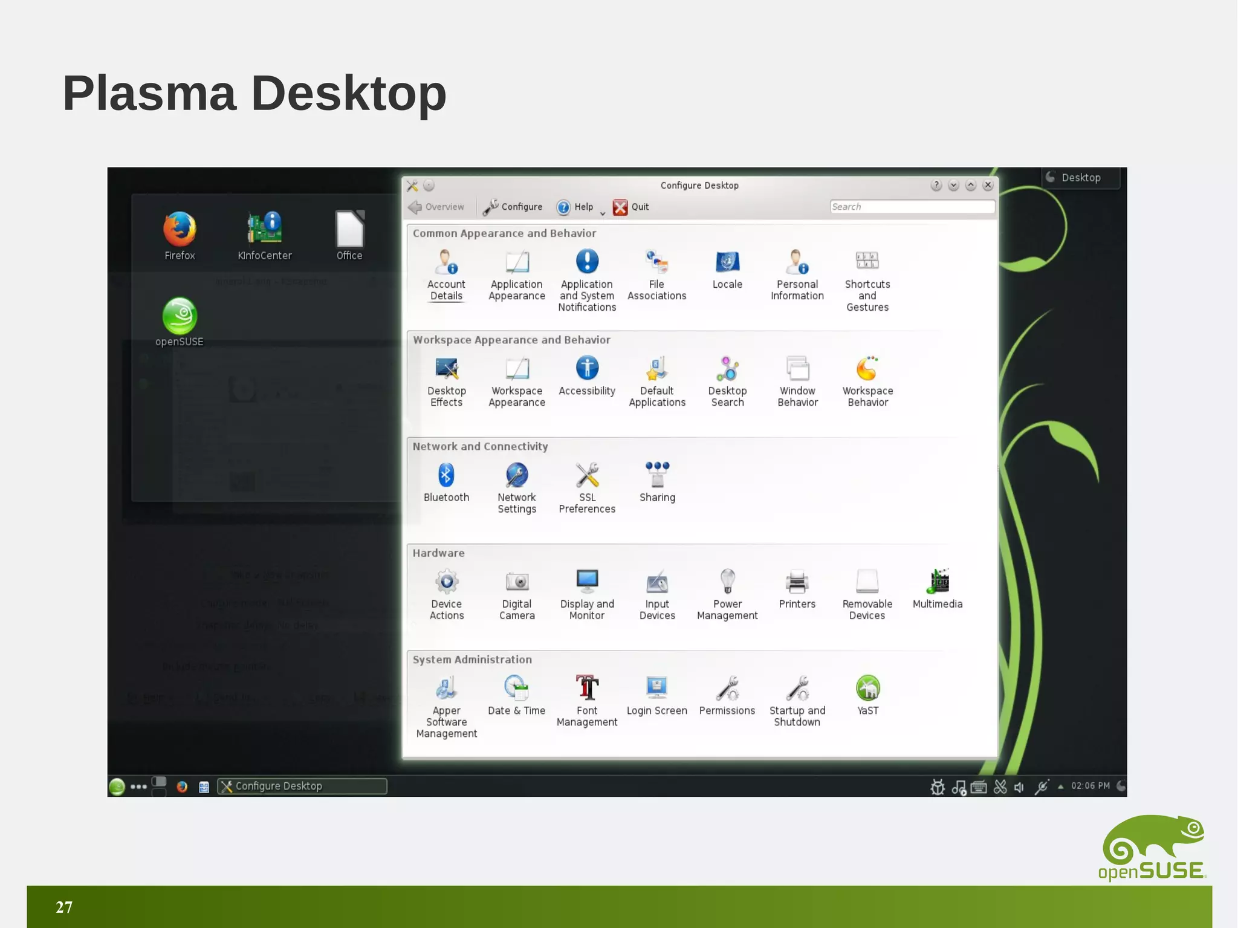This screenshot has height=928, width=1238.
Task: Open the Office desktop icon
Action: pos(349,236)
